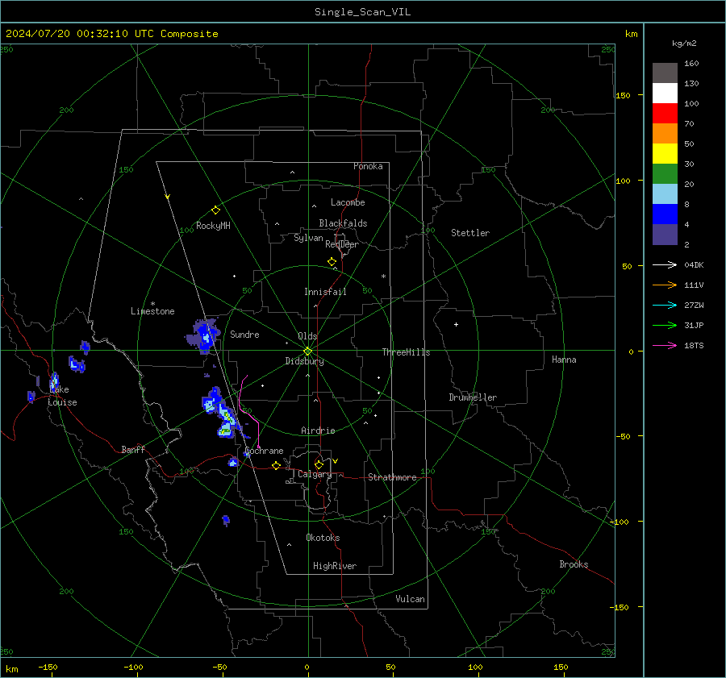Click the red 70–100 color swatch

(x=665, y=114)
